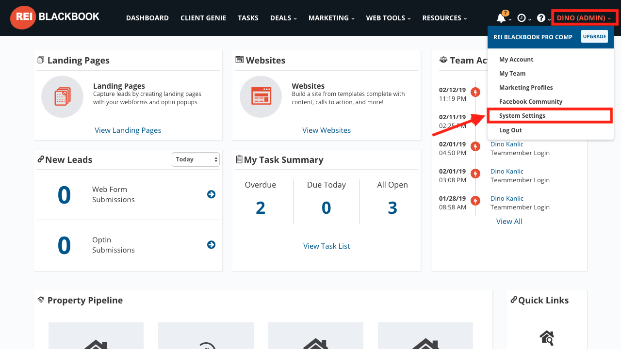Expand the Resources menu
This screenshot has width=621, height=349.
(x=444, y=18)
